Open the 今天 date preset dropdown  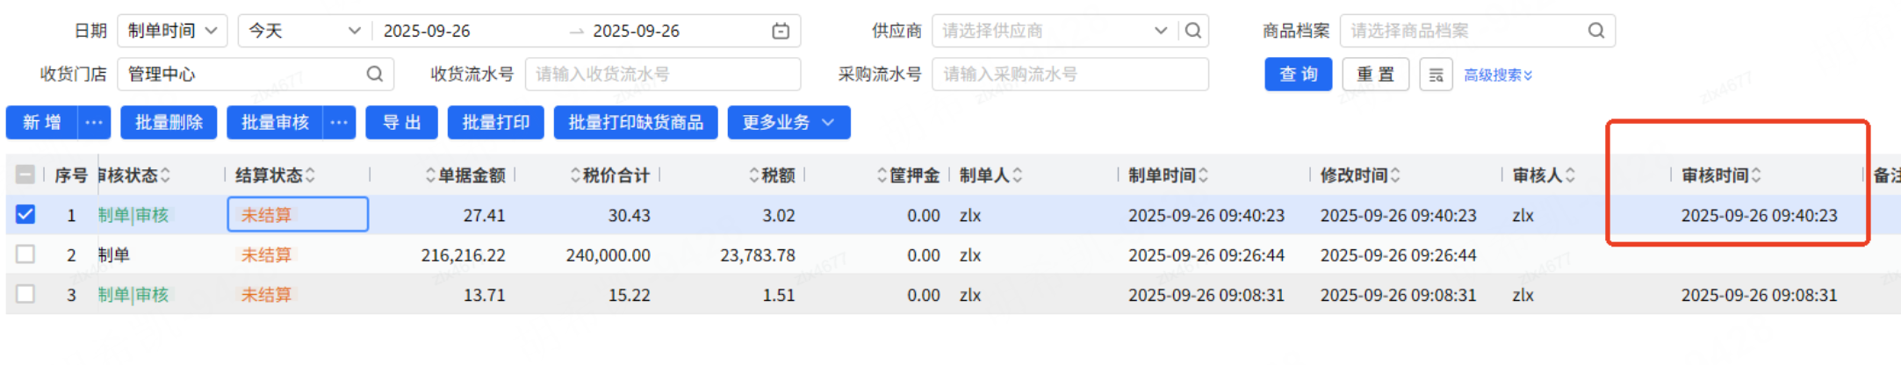point(304,31)
